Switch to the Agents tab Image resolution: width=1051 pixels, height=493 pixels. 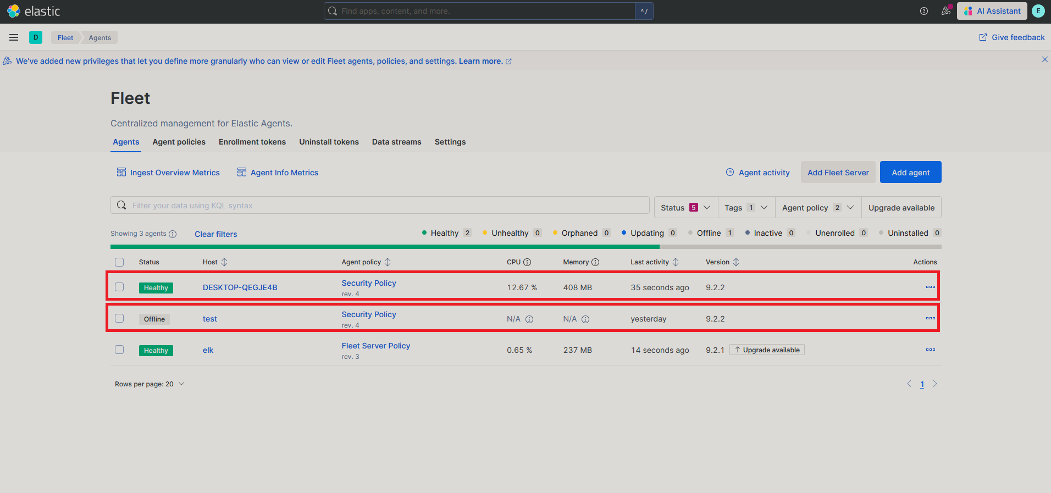pyautogui.click(x=126, y=142)
